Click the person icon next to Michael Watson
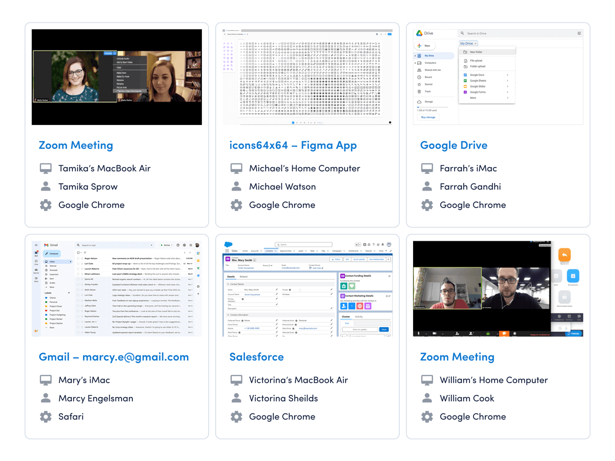615x461 pixels. [x=236, y=187]
